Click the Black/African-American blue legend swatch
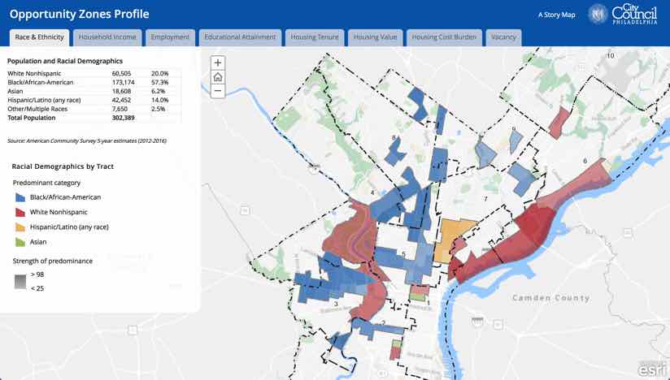Image resolution: width=670 pixels, height=380 pixels. pos(20,197)
